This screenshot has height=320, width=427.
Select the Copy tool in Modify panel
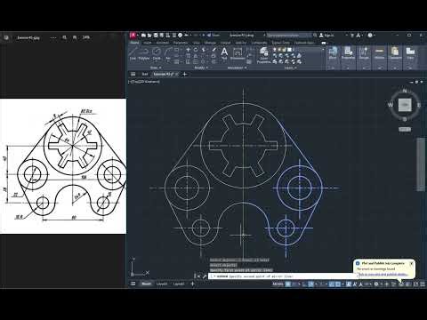coord(189,56)
